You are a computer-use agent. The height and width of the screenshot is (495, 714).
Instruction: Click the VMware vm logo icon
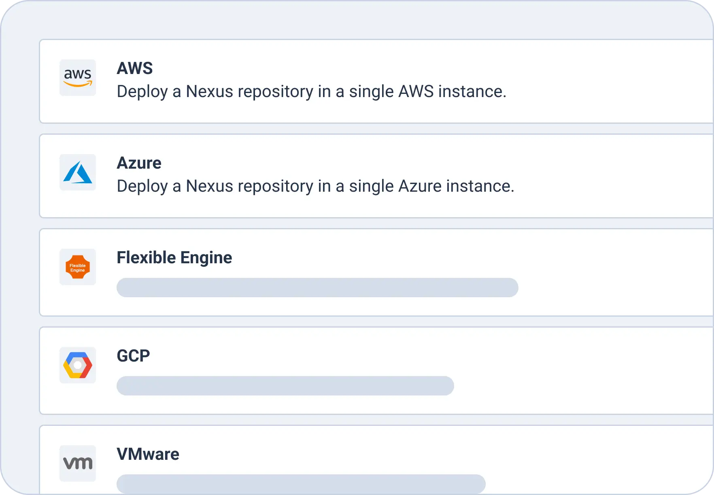tap(78, 463)
